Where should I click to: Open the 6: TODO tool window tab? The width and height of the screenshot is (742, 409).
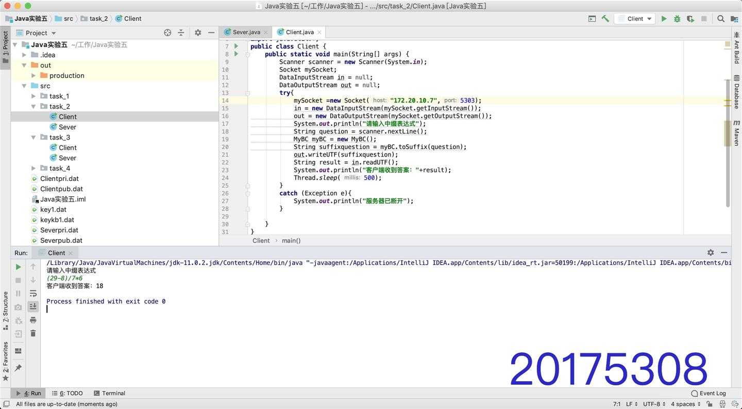pyautogui.click(x=68, y=393)
